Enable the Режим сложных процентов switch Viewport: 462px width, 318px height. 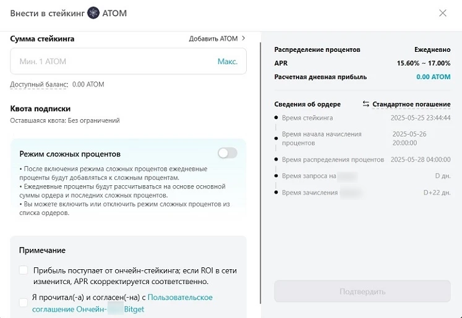[x=228, y=153]
